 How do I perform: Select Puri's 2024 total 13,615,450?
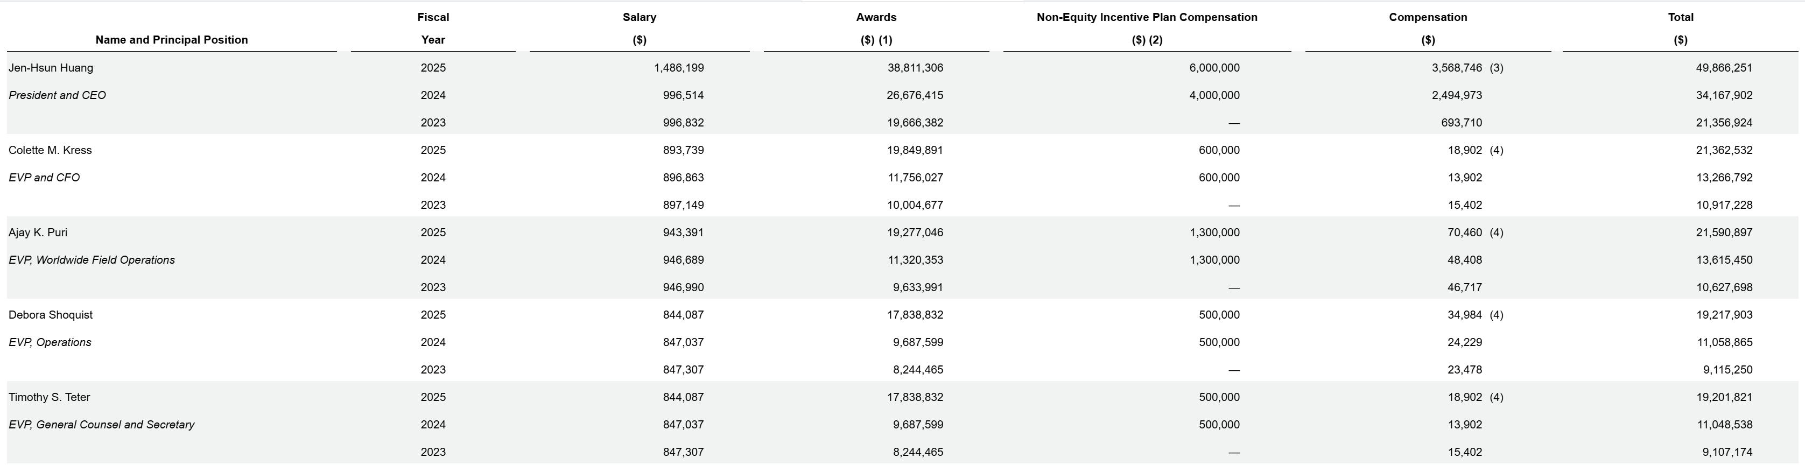coord(1724,260)
